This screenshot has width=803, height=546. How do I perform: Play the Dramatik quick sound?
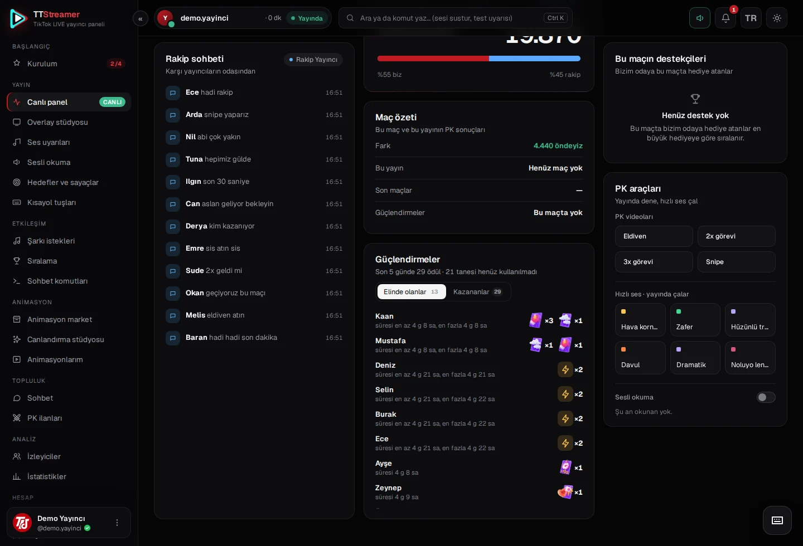(695, 358)
